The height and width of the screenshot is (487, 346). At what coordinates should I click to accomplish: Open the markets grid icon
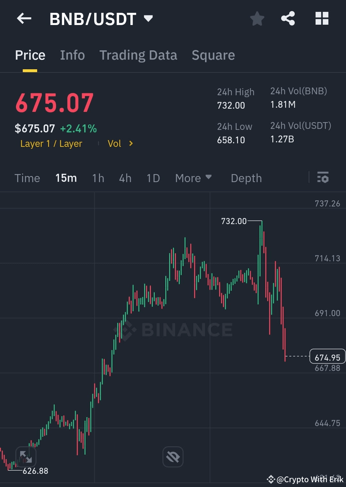pos(322,18)
